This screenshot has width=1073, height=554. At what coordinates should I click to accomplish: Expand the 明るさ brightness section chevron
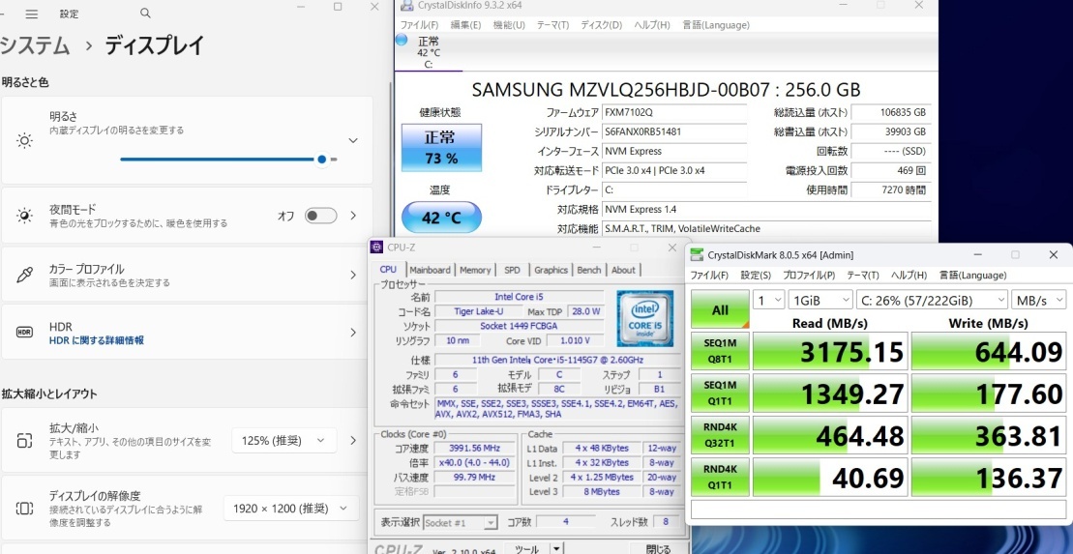tap(353, 140)
